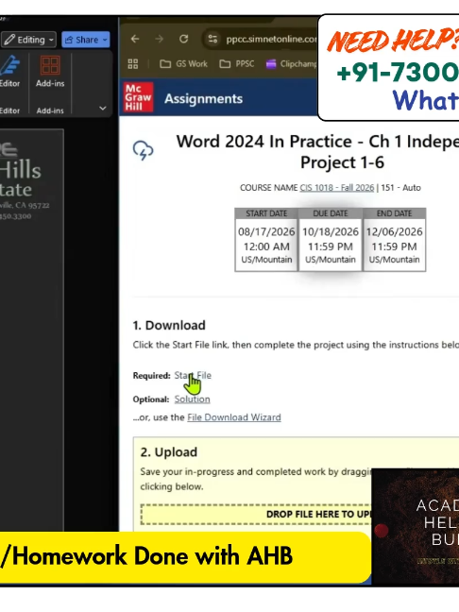Click the Word document page thumbnail
The height and width of the screenshot is (612, 459).
[31, 330]
